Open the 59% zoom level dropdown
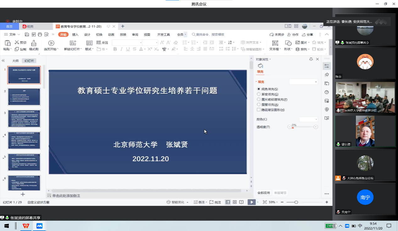The image size is (398, 231). point(274,202)
